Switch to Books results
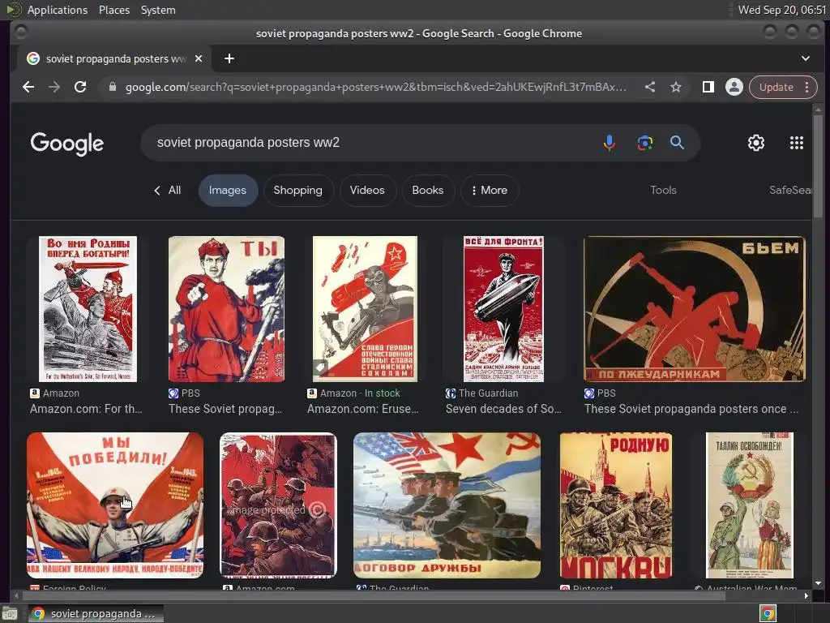The image size is (830, 623). click(x=428, y=190)
